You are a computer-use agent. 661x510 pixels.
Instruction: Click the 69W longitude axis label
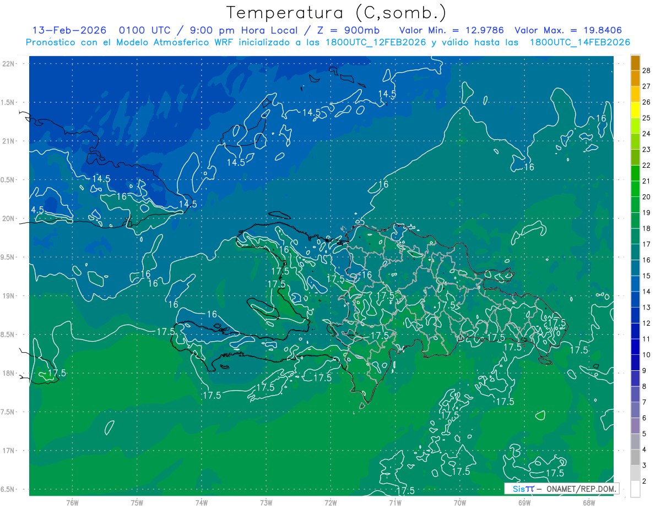(x=524, y=502)
